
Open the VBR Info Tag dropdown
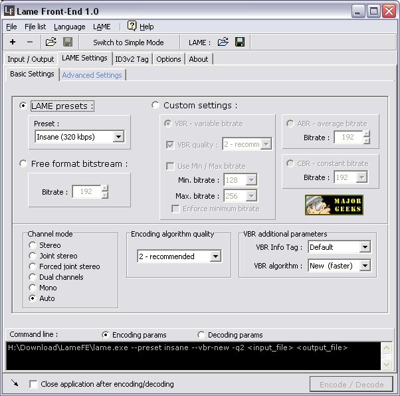tap(340, 247)
